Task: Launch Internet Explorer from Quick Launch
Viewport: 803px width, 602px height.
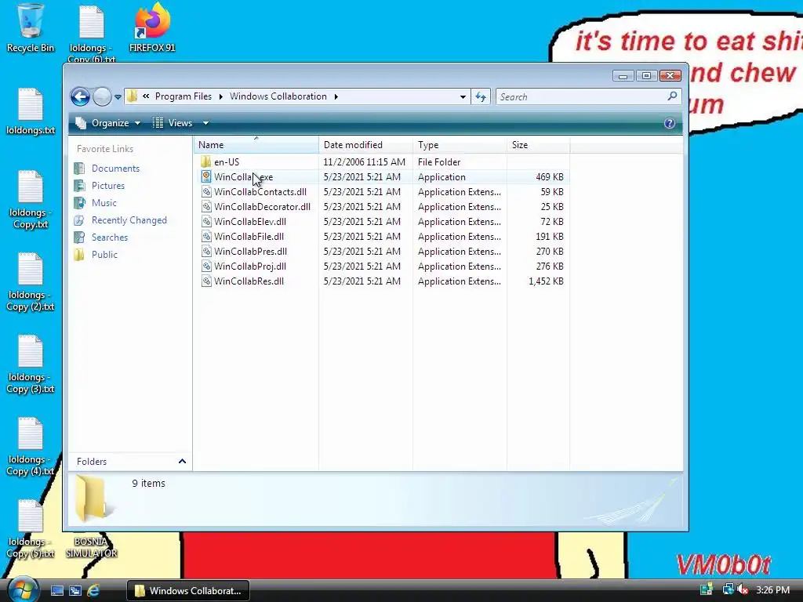Action: pyautogui.click(x=93, y=591)
